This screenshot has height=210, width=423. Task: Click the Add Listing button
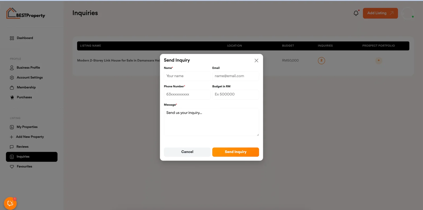pos(380,13)
